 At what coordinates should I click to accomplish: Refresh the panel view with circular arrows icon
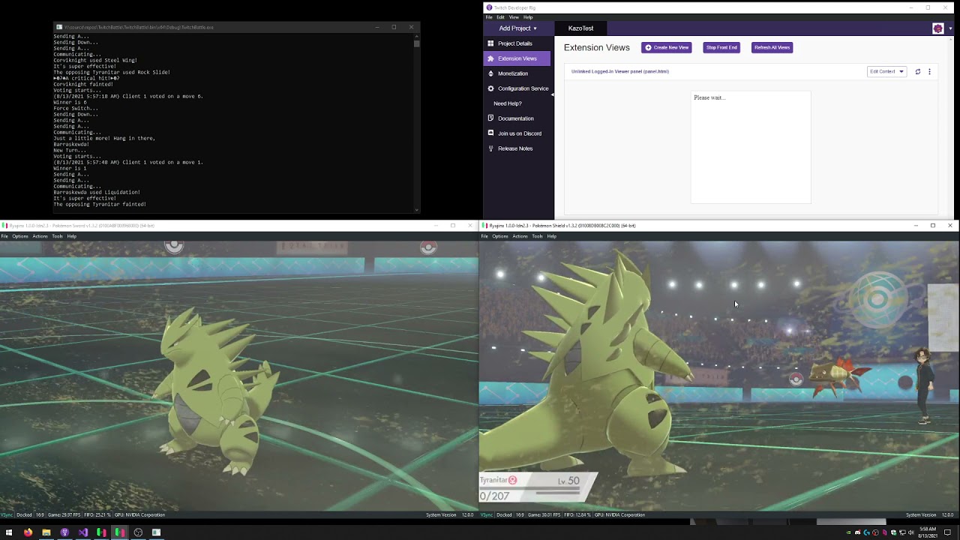tap(917, 71)
